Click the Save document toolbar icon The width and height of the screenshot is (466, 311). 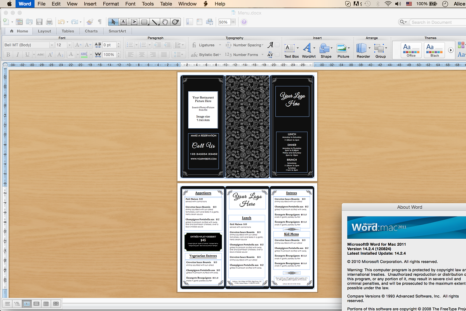coord(39,22)
